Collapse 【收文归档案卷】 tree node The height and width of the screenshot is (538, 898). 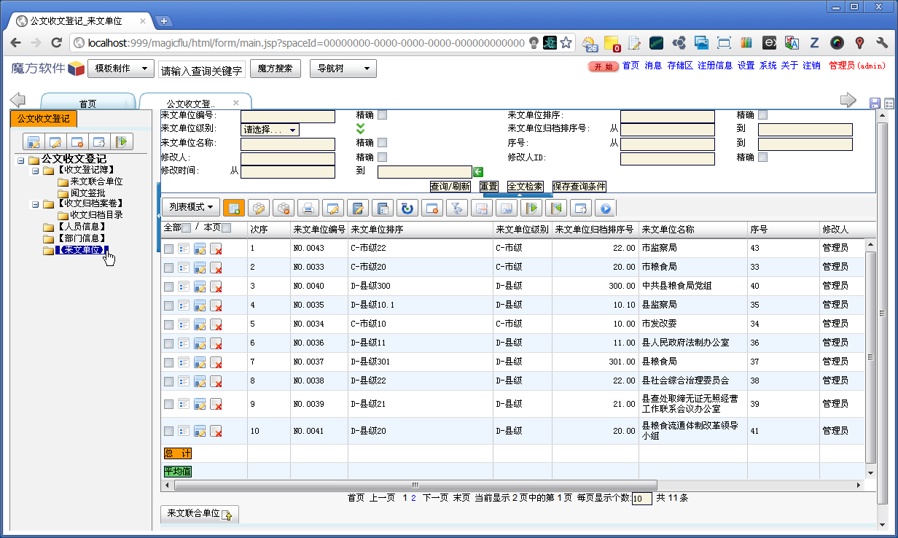click(x=34, y=205)
